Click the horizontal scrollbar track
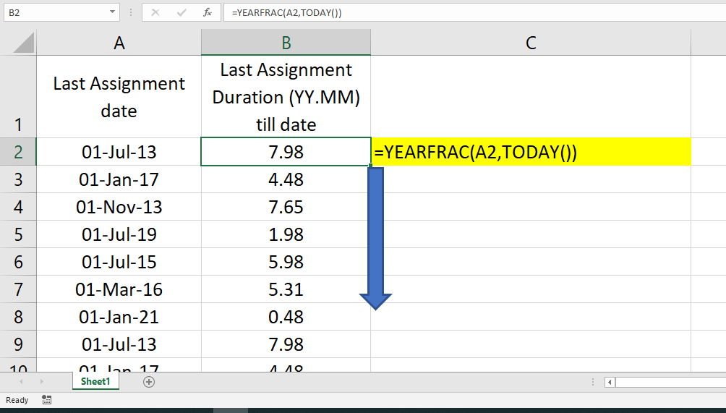Screen dimensions: 726x413 coord(671,382)
